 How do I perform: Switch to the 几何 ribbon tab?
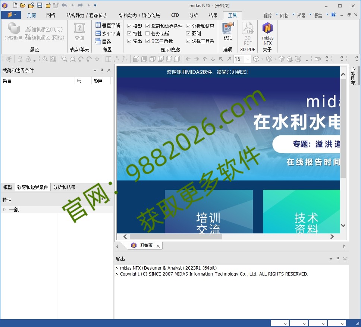(31, 15)
